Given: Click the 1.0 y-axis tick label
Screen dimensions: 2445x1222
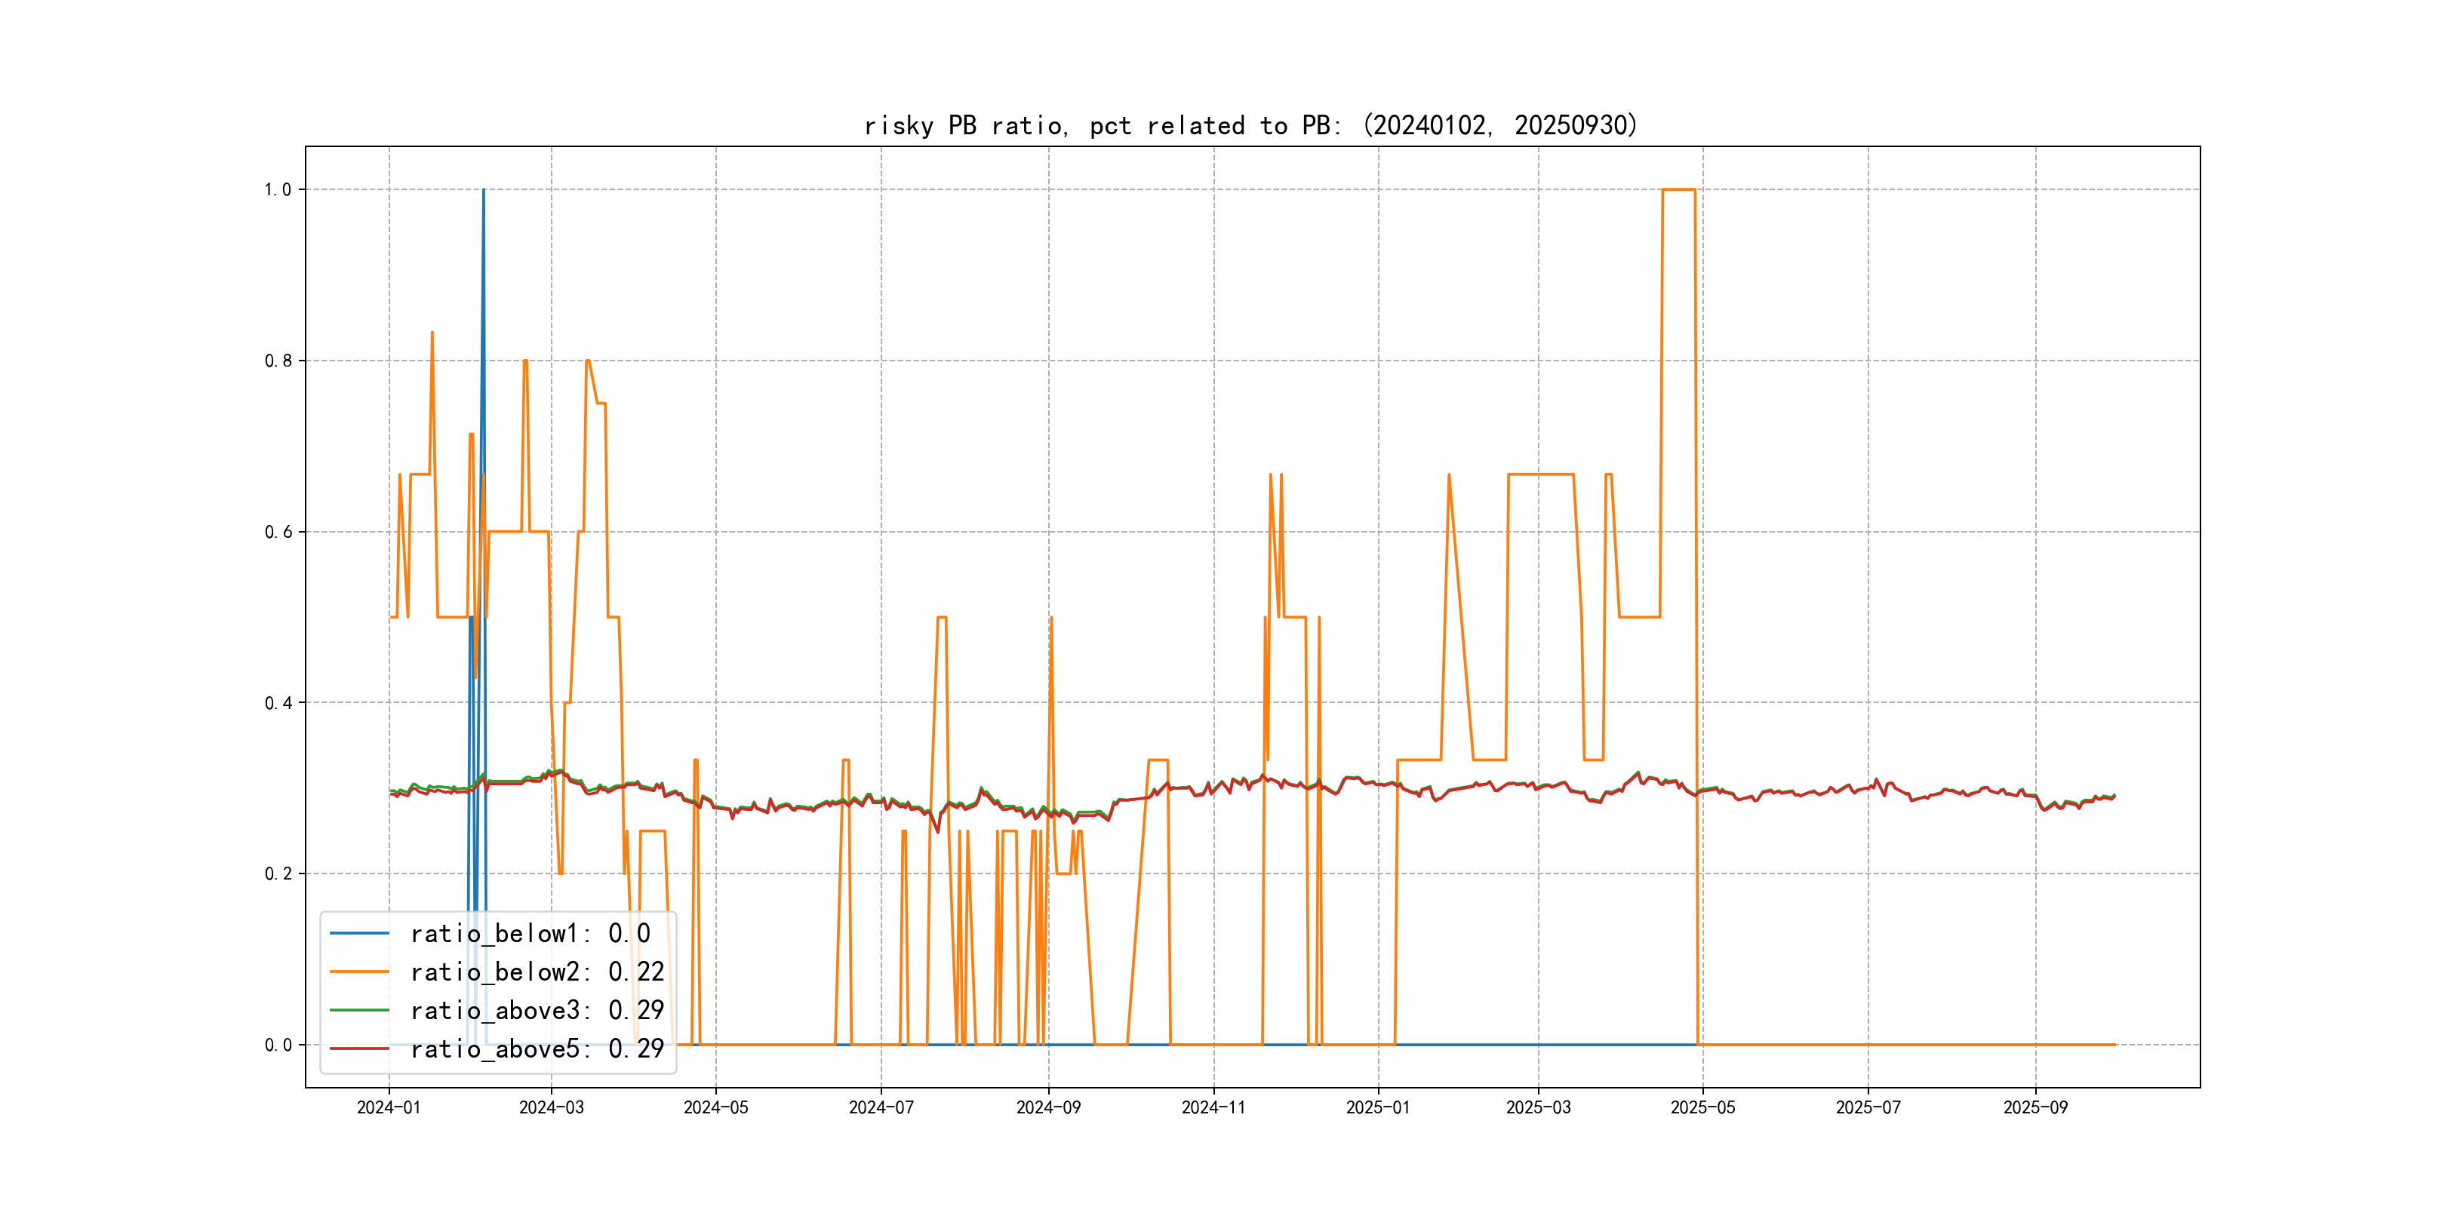Looking at the screenshot, I should (277, 190).
